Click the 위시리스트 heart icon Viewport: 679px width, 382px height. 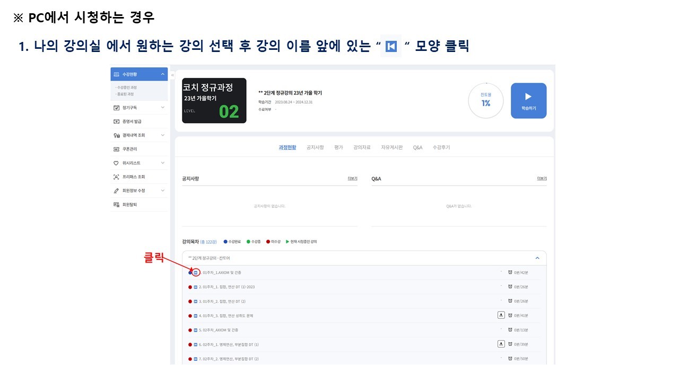(x=116, y=163)
